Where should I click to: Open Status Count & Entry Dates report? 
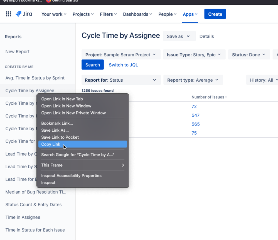coord(33,205)
